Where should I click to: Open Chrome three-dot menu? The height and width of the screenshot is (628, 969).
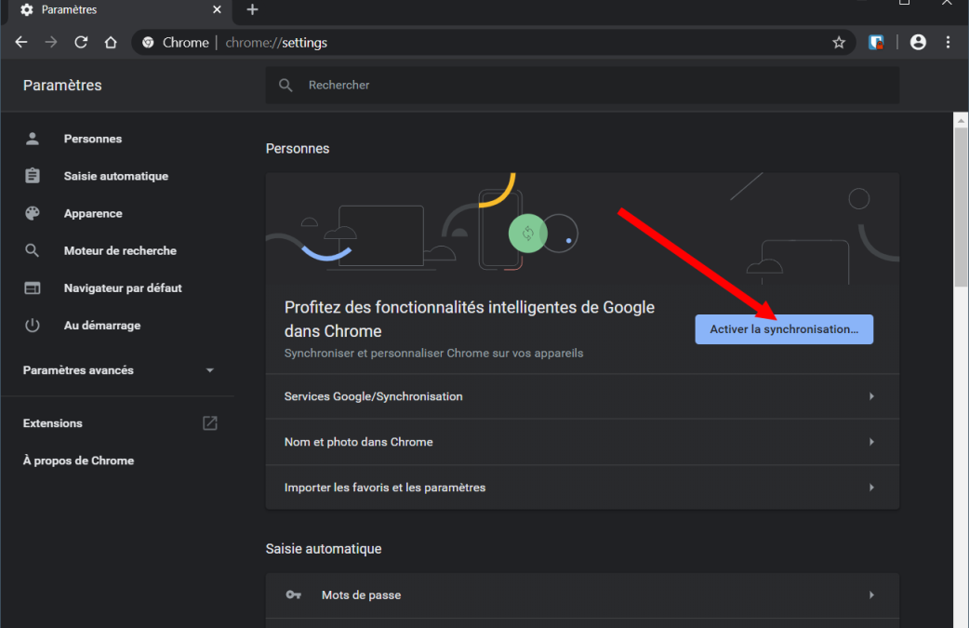click(948, 42)
